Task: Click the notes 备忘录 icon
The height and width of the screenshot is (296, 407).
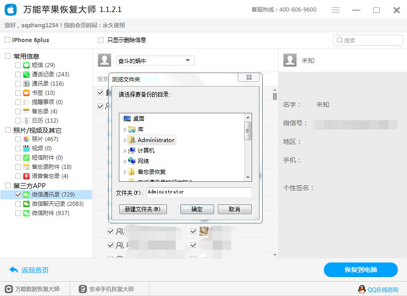Action: pyautogui.click(x=26, y=111)
